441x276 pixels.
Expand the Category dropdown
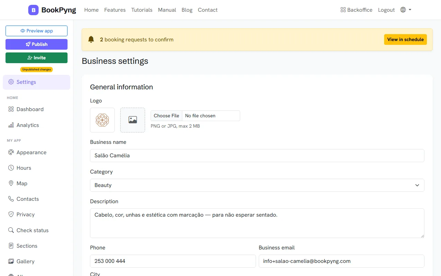click(x=257, y=185)
